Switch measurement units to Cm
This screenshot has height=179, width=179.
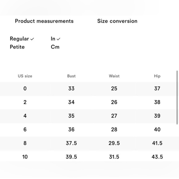click(x=55, y=47)
